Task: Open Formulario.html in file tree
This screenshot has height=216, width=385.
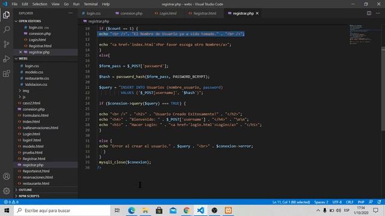Action: pyautogui.click(x=35, y=115)
